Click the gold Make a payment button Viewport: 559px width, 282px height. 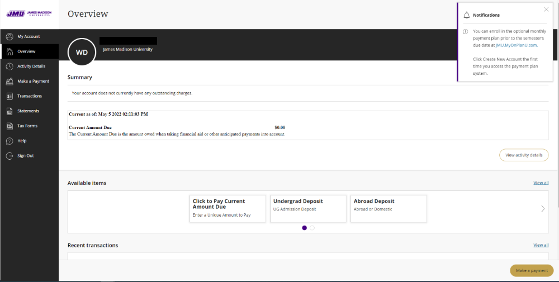pyautogui.click(x=532, y=271)
